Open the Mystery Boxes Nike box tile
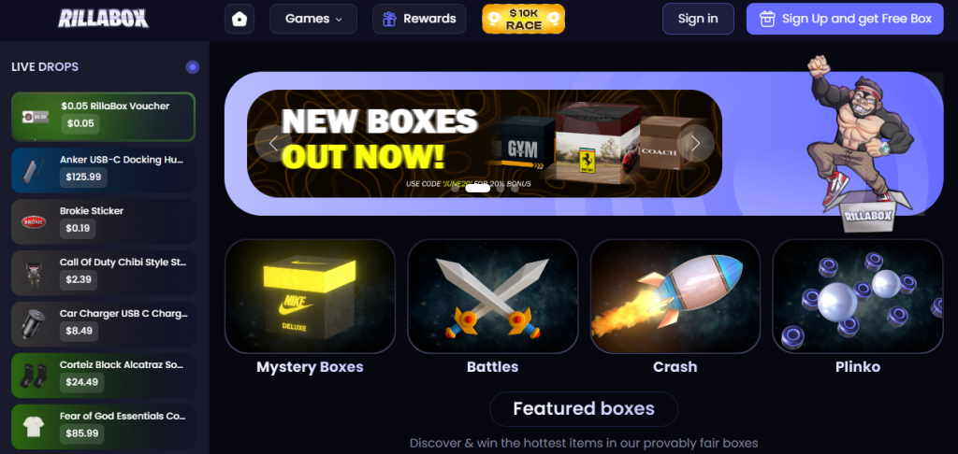 [x=310, y=296]
